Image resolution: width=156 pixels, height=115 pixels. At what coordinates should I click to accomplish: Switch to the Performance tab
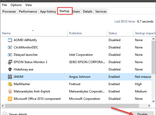click(28, 12)
